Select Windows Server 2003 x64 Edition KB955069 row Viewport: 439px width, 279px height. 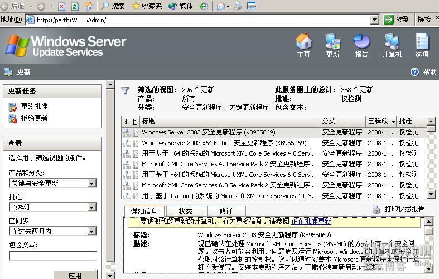[274, 143]
